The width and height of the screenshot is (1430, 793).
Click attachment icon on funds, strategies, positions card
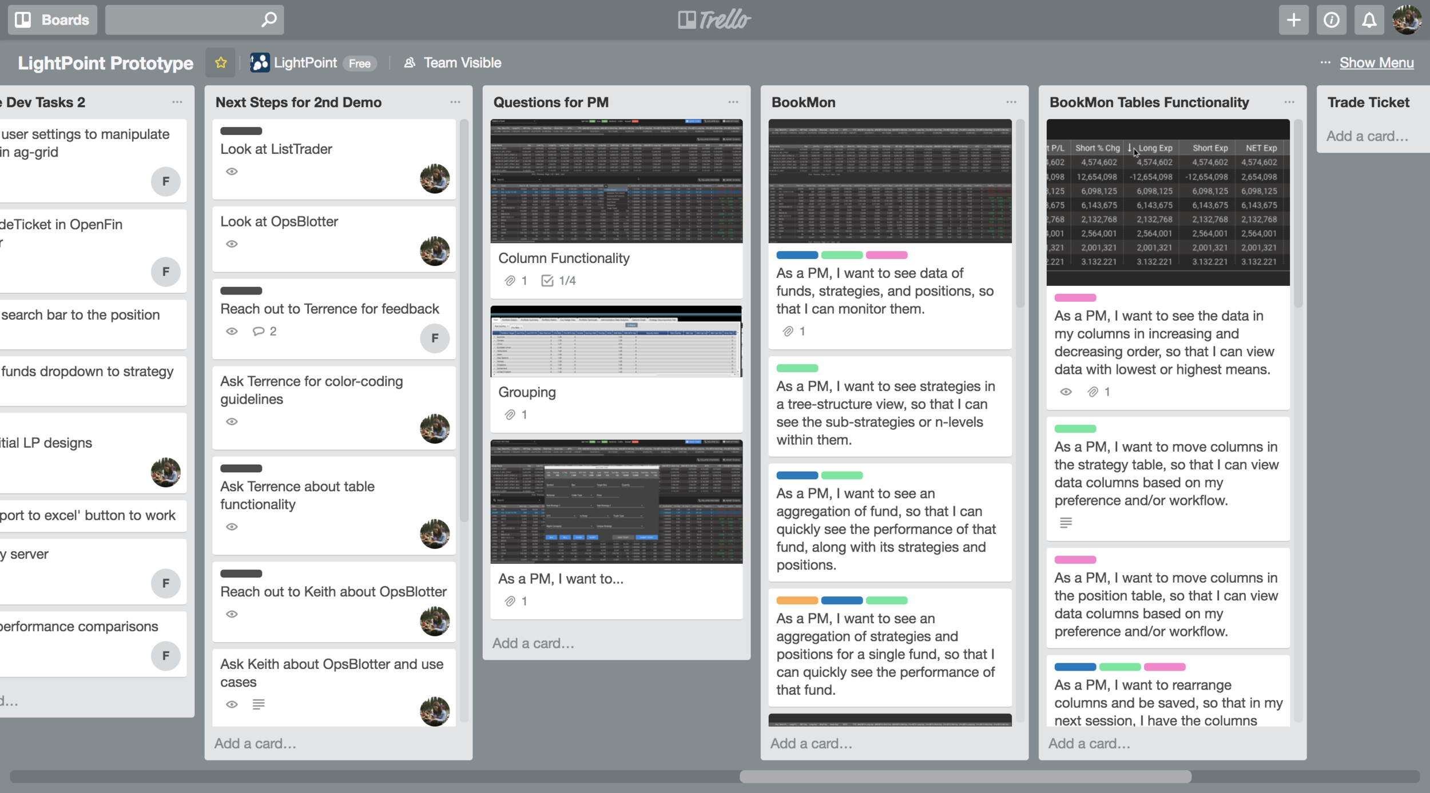tap(788, 332)
